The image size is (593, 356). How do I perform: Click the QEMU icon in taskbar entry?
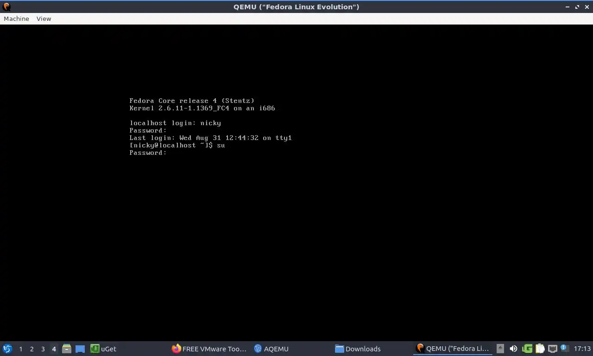(x=420, y=349)
